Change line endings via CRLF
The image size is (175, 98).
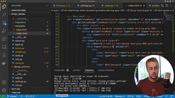pos(139,96)
